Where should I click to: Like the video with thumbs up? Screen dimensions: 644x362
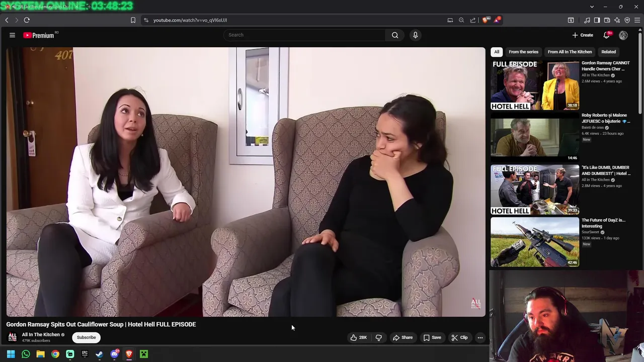pos(359,338)
